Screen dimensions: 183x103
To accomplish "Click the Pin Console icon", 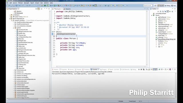I will click(x=159, y=70).
